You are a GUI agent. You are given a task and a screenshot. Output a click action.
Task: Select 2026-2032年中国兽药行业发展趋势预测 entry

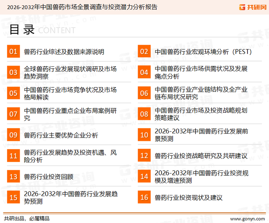pyautogui.click(x=71, y=198)
